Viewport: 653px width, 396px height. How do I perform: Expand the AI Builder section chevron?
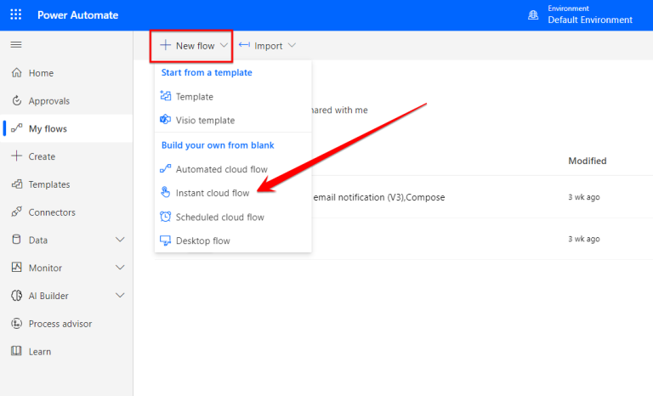120,296
